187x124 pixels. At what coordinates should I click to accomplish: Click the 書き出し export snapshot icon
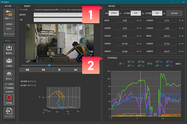tap(9, 74)
